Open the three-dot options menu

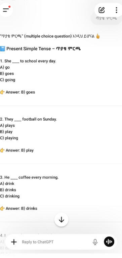coord(116,10)
